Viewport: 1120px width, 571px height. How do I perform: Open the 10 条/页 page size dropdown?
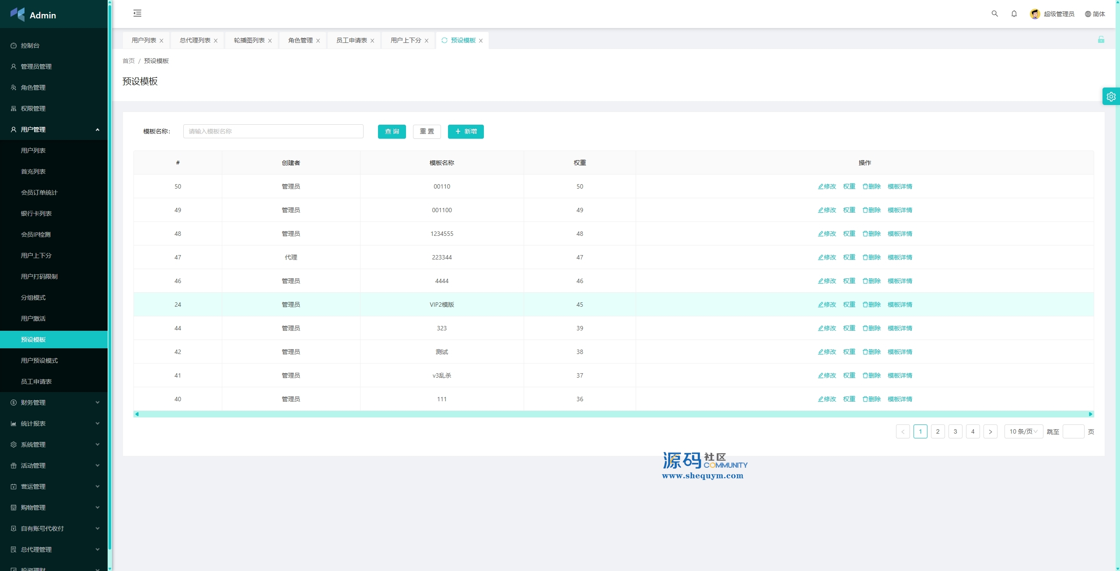coord(1023,431)
